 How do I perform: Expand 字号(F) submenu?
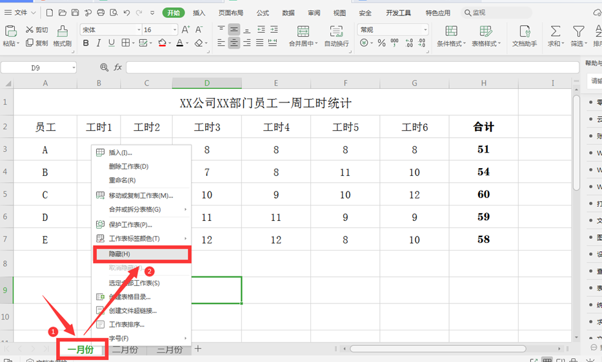tap(142, 338)
